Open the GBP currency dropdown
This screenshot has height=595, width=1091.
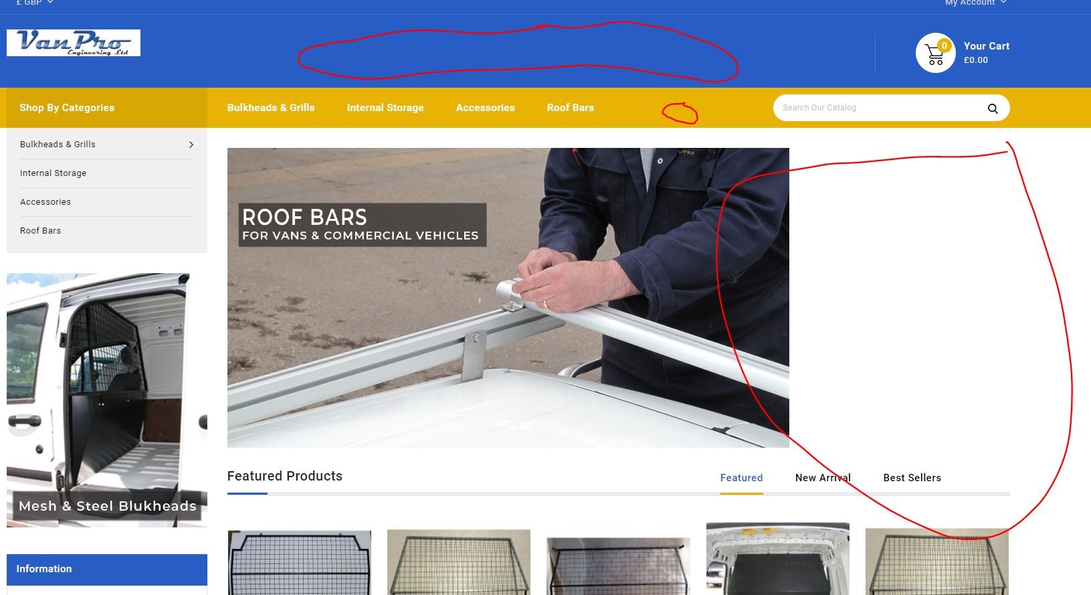coord(35,3)
